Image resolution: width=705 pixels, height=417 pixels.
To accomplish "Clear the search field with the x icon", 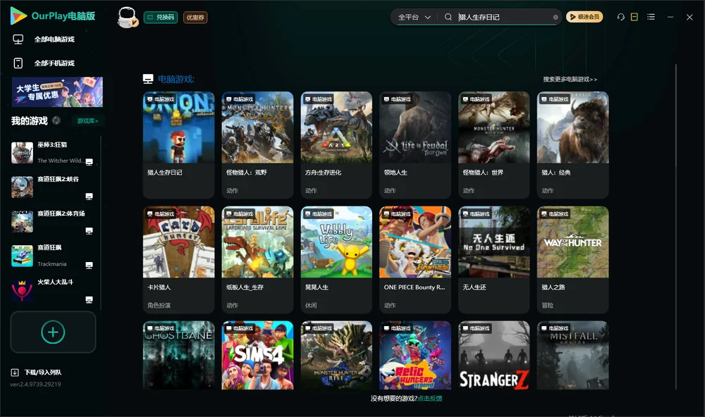I will coord(556,17).
